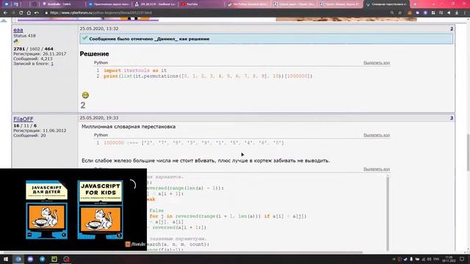Open Chrome from the taskbar
Viewport: 470px width, 264px height.
click(18, 259)
